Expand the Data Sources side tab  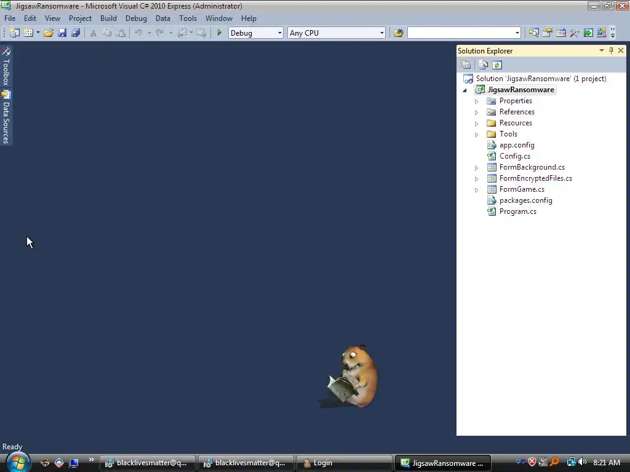6,117
